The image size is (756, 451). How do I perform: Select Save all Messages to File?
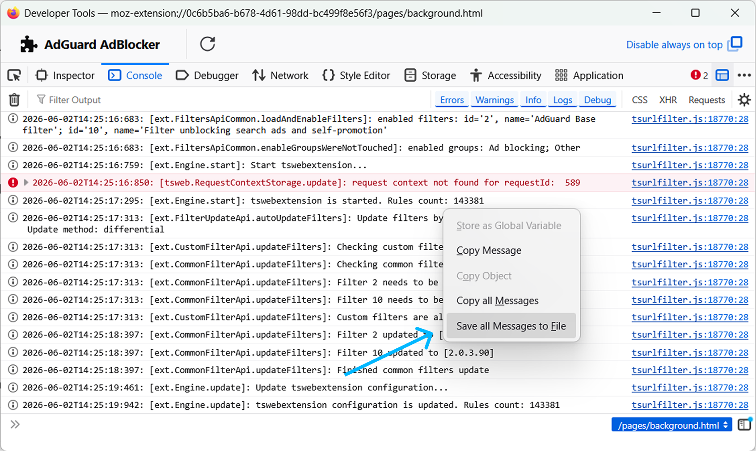click(511, 326)
